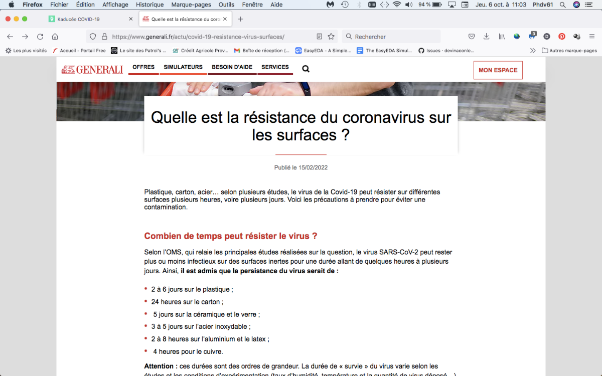The width and height of the screenshot is (602, 376).
Task: Click the Publié le 15/02/2022 date
Action: 301,167
